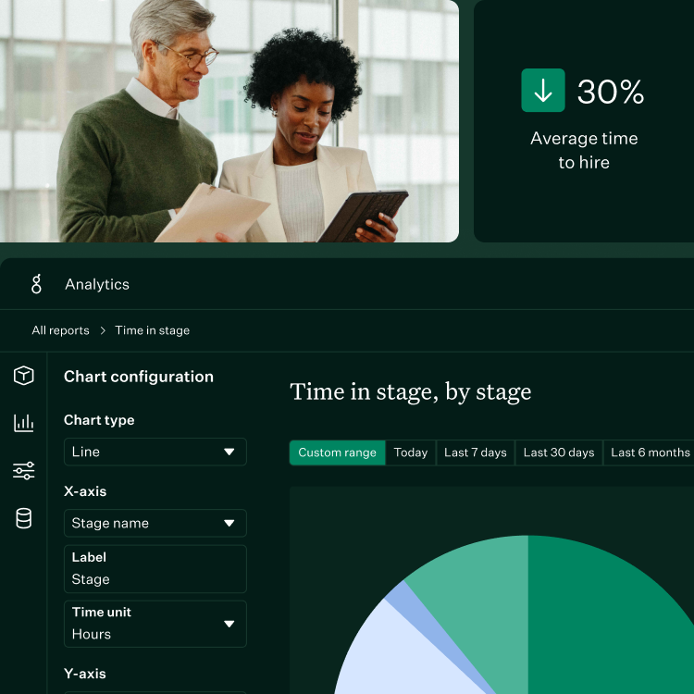Expand the Time unit Hours dropdown
The height and width of the screenshot is (694, 694).
pyautogui.click(x=155, y=624)
